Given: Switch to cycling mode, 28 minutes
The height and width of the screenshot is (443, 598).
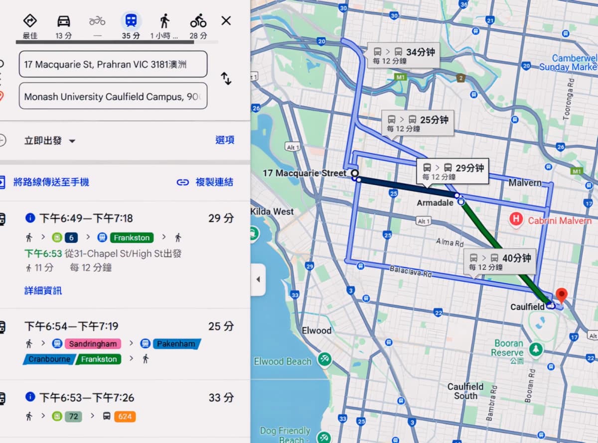Looking at the screenshot, I should point(198,21).
